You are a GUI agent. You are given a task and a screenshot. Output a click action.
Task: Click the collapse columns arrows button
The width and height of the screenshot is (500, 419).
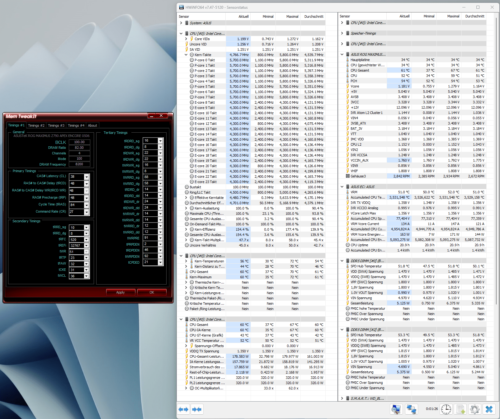[x=197, y=409]
